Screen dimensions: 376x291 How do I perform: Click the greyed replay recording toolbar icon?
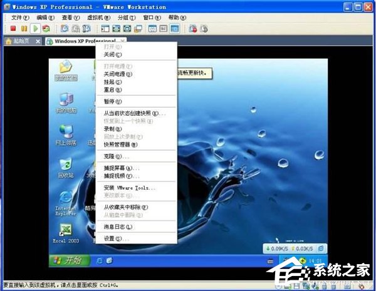coord(204,29)
